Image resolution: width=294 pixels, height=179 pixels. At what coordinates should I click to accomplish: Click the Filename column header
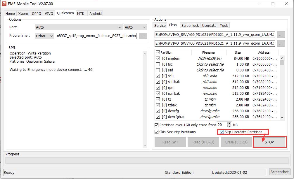208,52
